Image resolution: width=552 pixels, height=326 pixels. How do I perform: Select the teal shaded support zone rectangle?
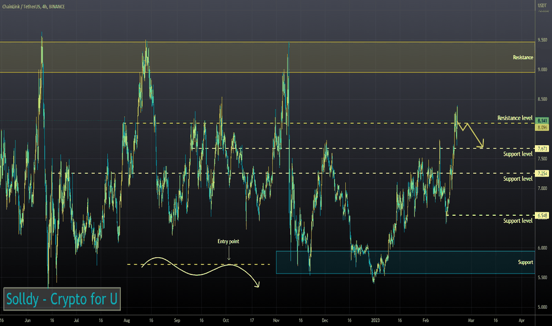point(406,262)
